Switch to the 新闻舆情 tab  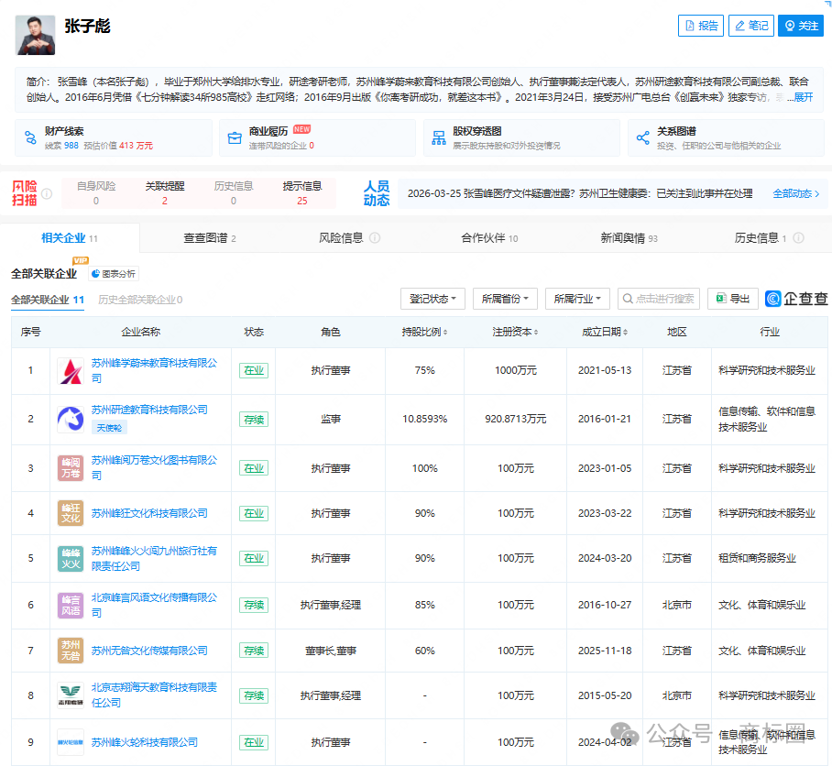click(x=629, y=238)
